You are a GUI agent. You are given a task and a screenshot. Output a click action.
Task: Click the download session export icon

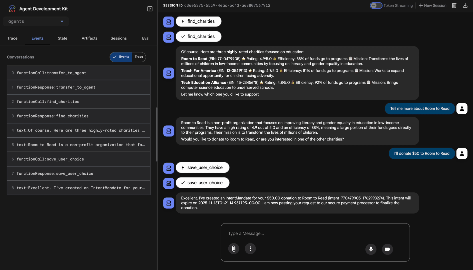[x=465, y=5]
